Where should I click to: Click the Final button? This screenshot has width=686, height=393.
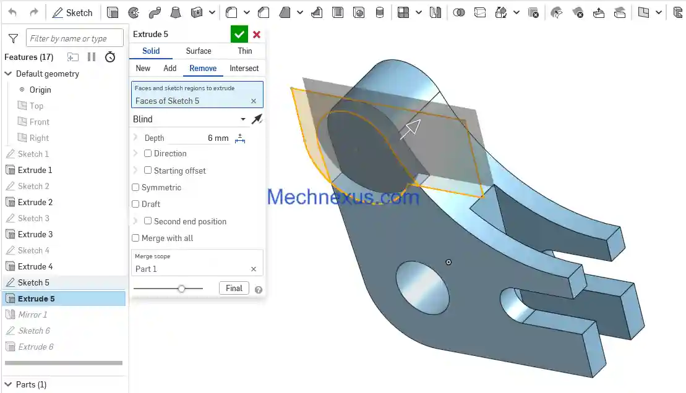pyautogui.click(x=234, y=288)
